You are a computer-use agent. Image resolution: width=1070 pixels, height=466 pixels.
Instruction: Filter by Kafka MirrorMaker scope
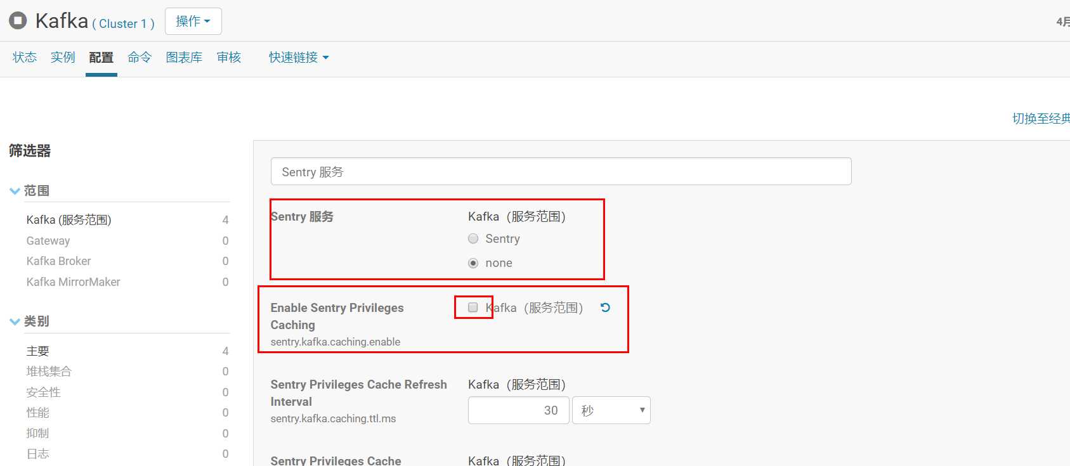click(73, 282)
